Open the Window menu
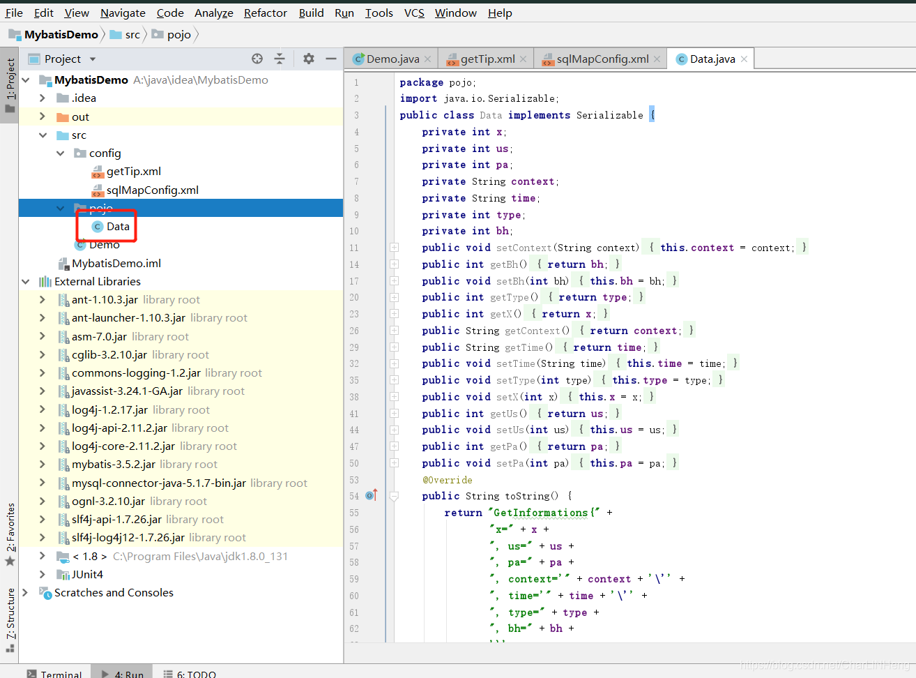The image size is (916, 678). click(x=456, y=13)
